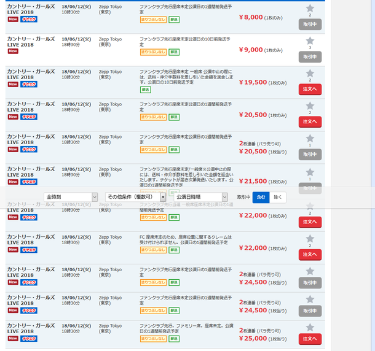Screen dimensions: 375x351
Task: Star the ¥22,000 FC 座席未定 listing
Action: pos(310,239)
